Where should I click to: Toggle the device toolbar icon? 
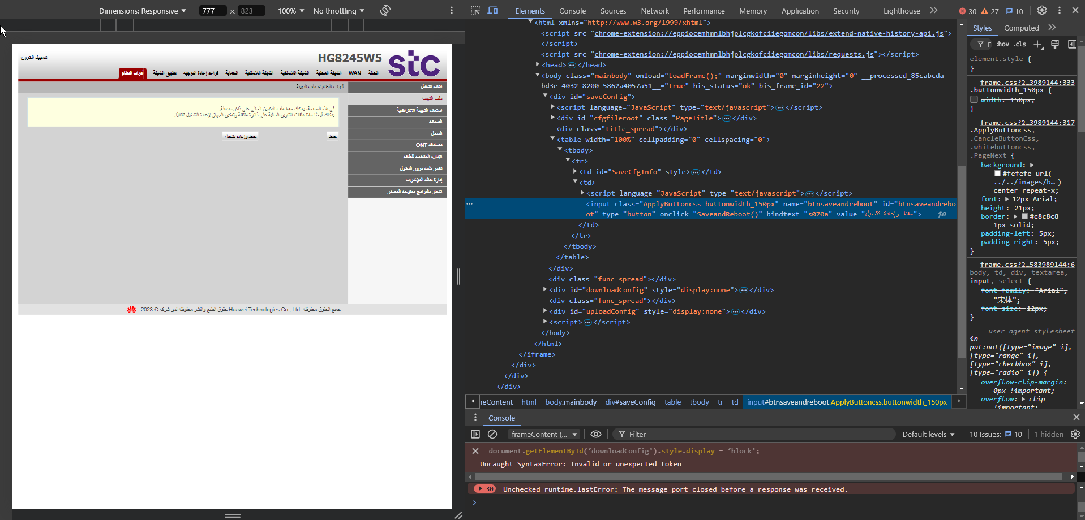(x=492, y=11)
